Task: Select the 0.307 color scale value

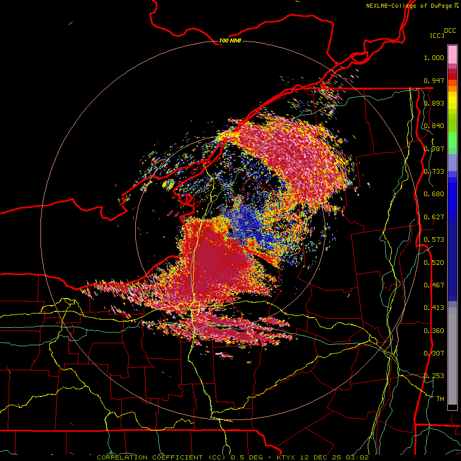Action: click(x=434, y=353)
